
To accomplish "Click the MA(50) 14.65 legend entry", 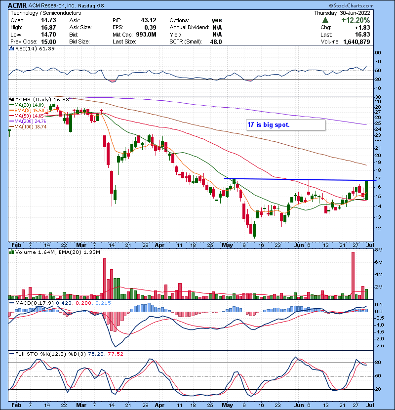I will (27, 116).
